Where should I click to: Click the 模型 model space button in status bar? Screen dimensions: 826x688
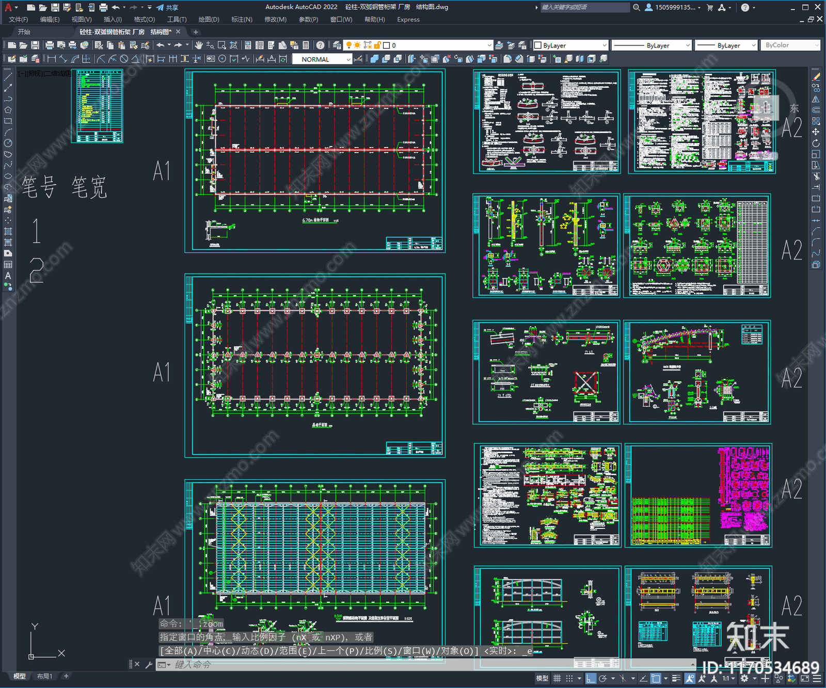(542, 678)
